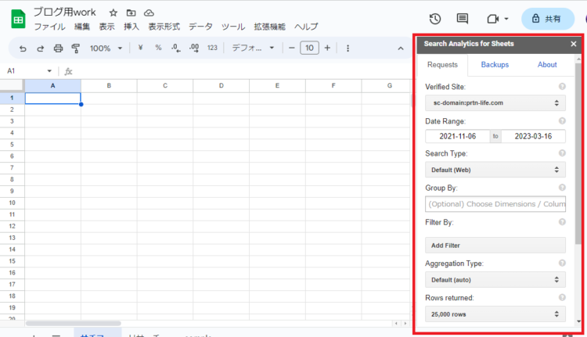This screenshot has height=337, width=587.
Task: Click the undo arrow icon
Action: point(23,48)
